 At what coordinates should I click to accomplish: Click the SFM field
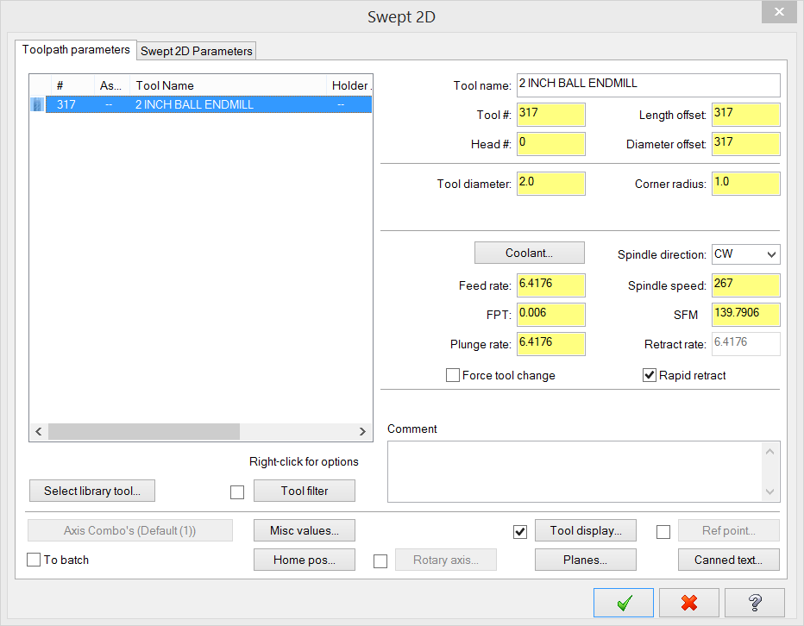click(x=746, y=314)
